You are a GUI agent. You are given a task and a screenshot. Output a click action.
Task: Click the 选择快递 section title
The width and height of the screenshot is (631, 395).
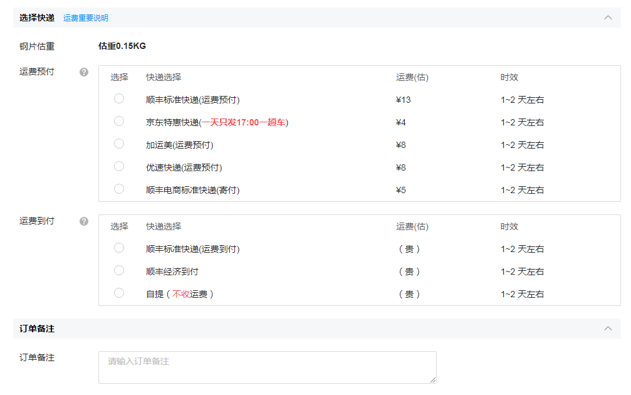click(36, 18)
